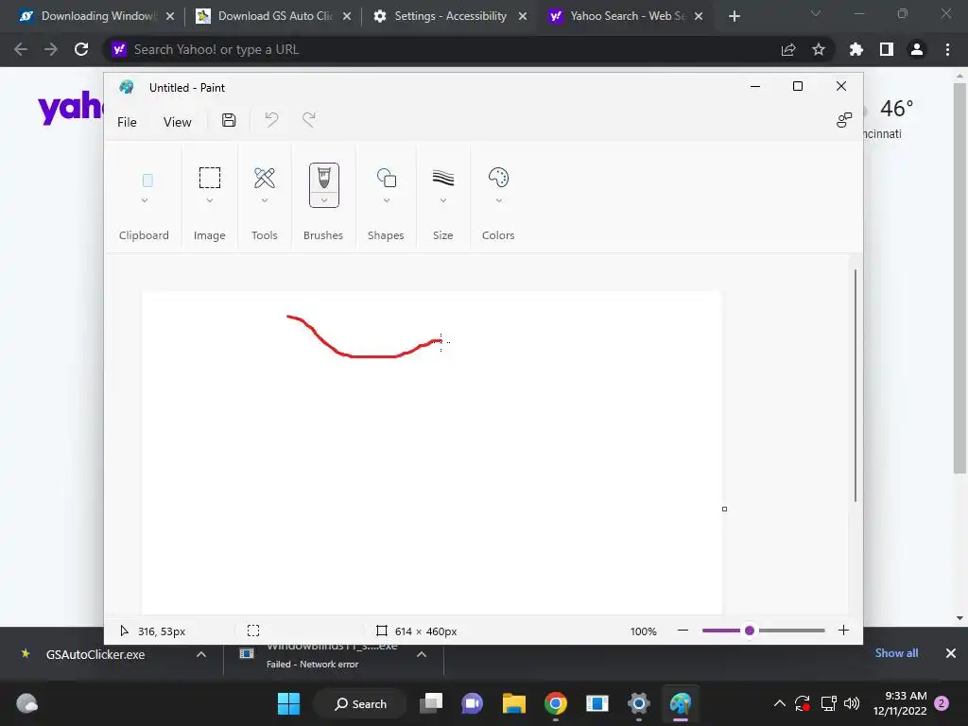Open Settings gear in the taskbar
968x726 pixels.
(x=639, y=703)
